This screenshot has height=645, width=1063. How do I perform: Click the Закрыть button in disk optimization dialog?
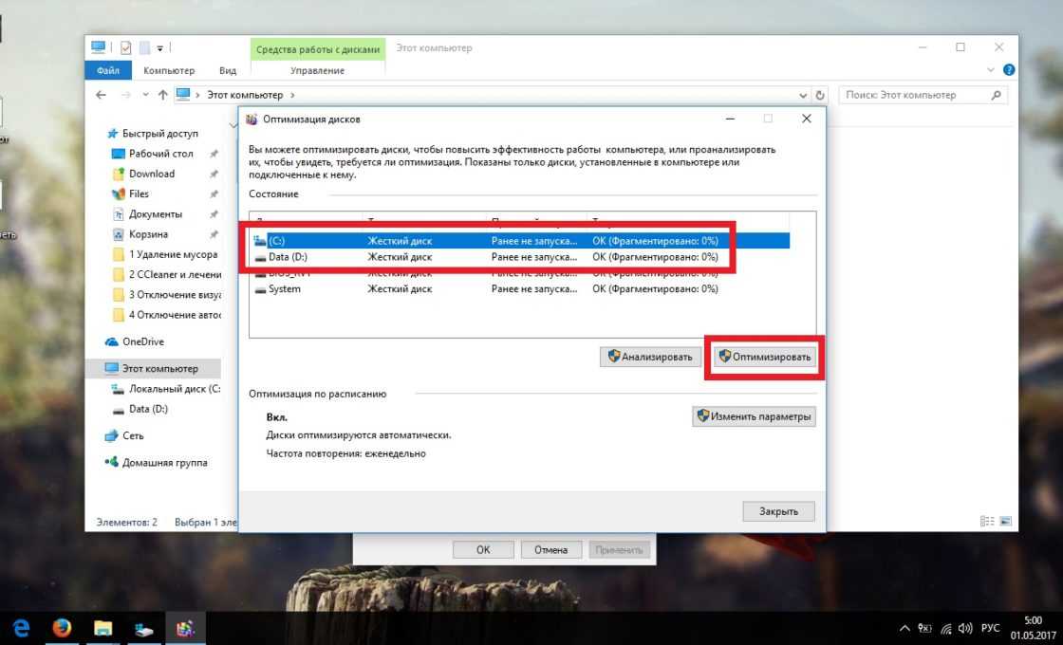(x=778, y=511)
